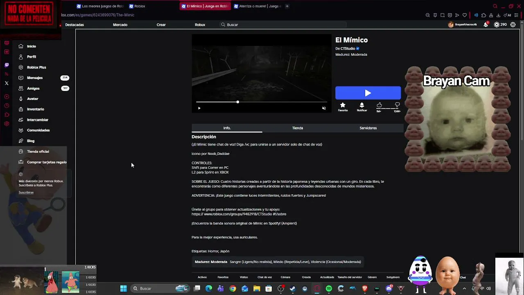Open the CTStudio group URL link
Image resolution: width=524 pixels, height=295 pixels.
point(239,214)
